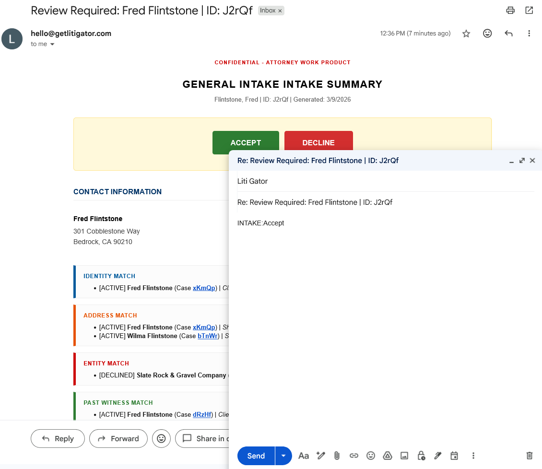Open the message three-dot options menu

529,33
